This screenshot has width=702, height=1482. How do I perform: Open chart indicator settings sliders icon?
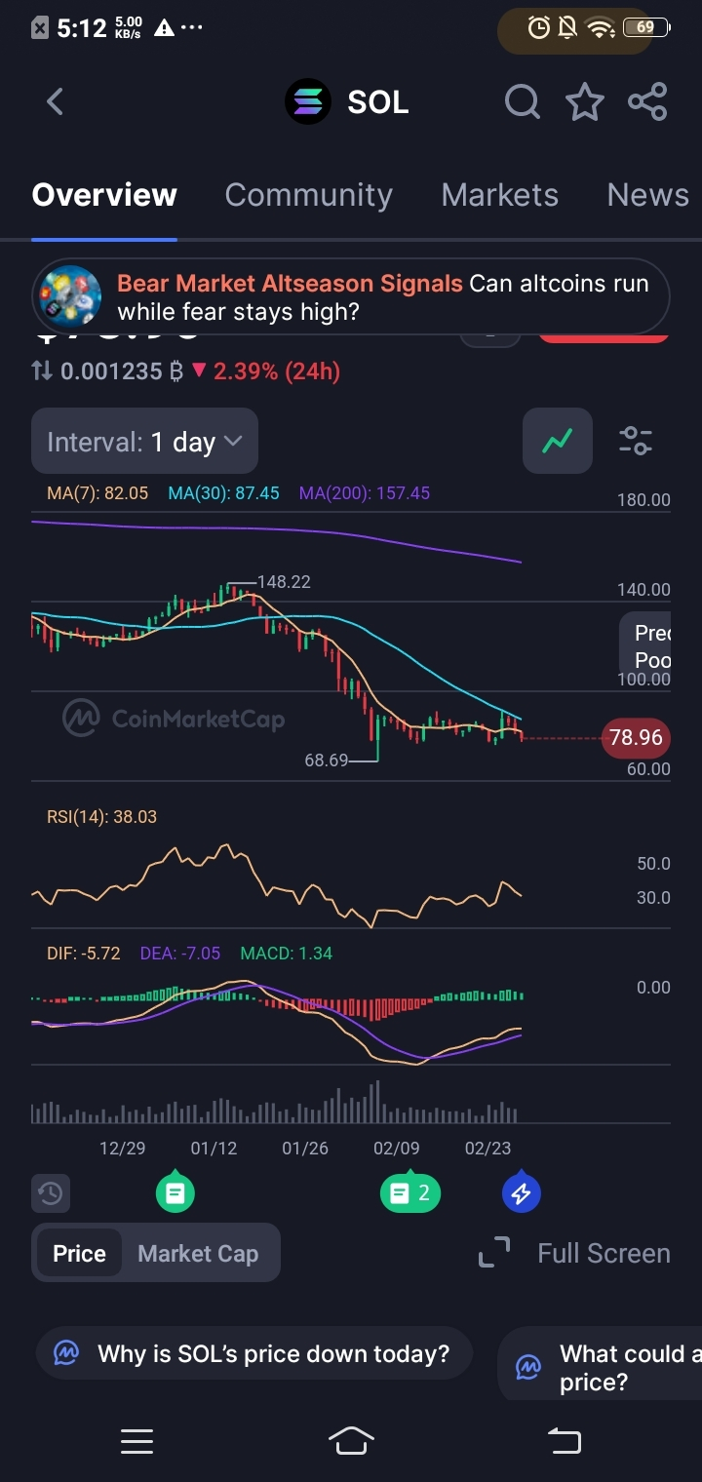coord(636,441)
